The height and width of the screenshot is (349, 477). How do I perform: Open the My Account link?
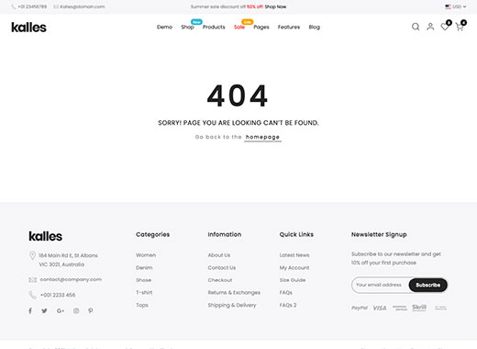tap(294, 268)
